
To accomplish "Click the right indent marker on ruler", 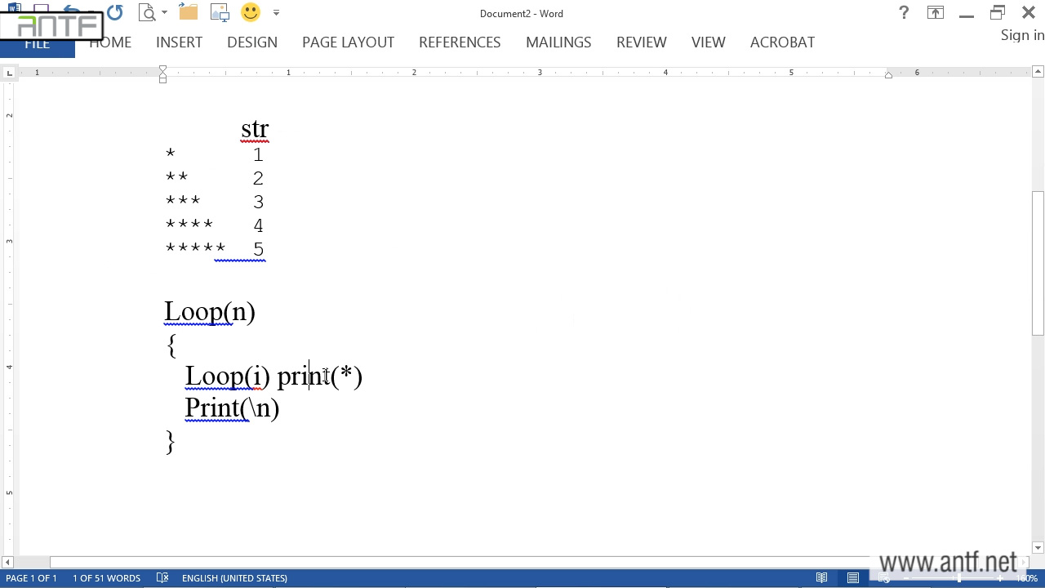I will pyautogui.click(x=888, y=75).
